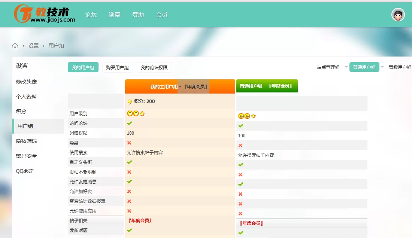This screenshot has width=412, height=238.
Task: Switch to the 我的论坛权限 tab
Action: tap(154, 67)
